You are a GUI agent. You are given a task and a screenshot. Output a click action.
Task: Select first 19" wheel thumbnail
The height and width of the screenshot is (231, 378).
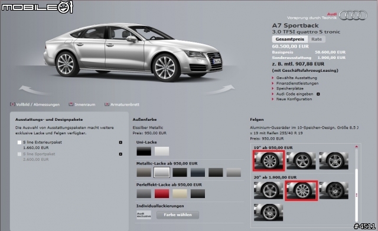[269, 161]
